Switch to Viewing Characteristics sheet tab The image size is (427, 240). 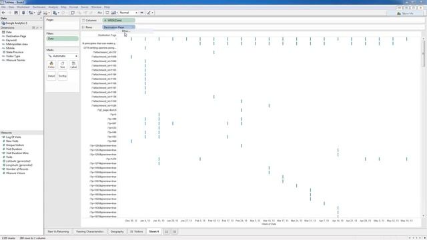(x=90, y=231)
